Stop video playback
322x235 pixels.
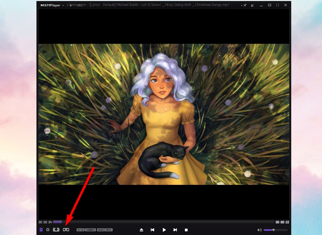[x=186, y=230]
